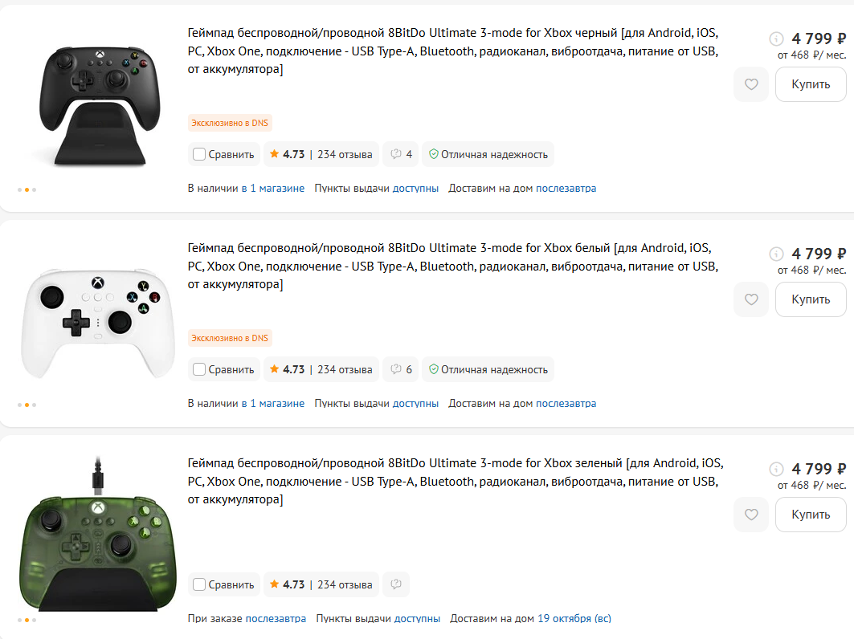Click Отличная надежность badge for white gamepad
Image resolution: width=854 pixels, height=639 pixels.
click(x=488, y=369)
